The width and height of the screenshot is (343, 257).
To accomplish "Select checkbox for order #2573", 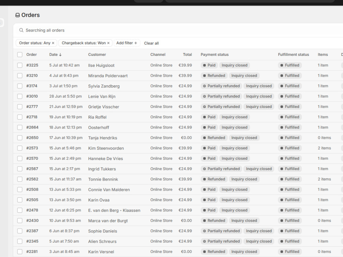I will (x=20, y=148).
